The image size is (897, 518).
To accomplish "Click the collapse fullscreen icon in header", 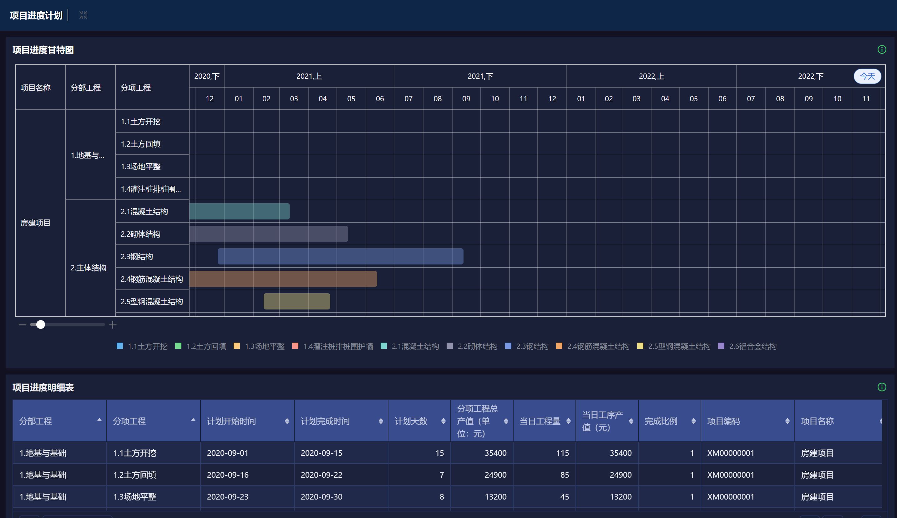I will pyautogui.click(x=83, y=15).
